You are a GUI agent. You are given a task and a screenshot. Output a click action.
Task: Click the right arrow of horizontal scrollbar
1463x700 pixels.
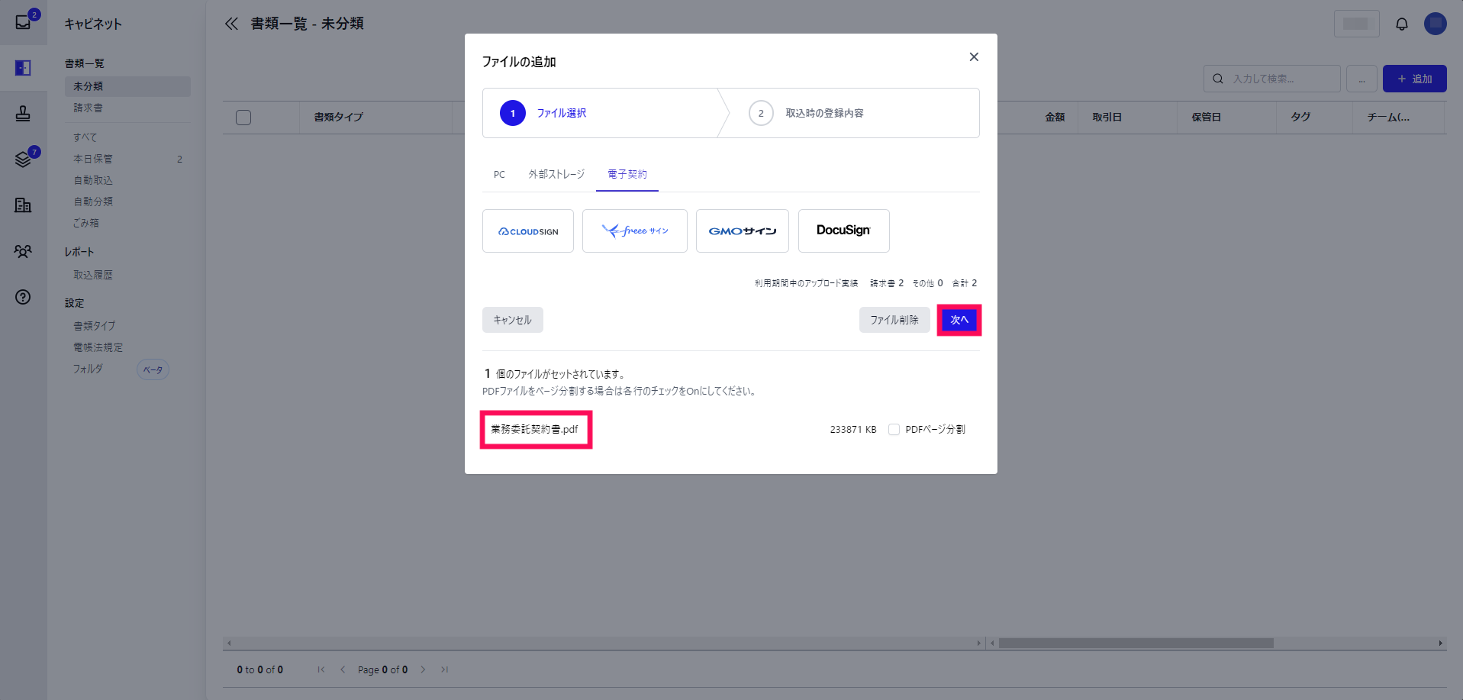click(1440, 643)
